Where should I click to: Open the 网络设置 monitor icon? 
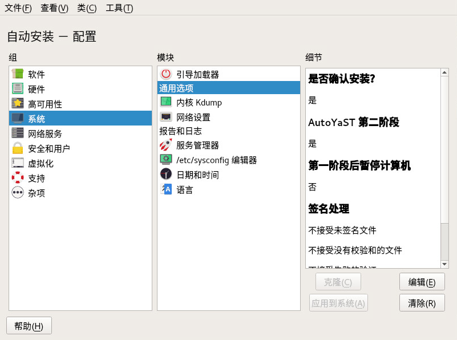165,116
